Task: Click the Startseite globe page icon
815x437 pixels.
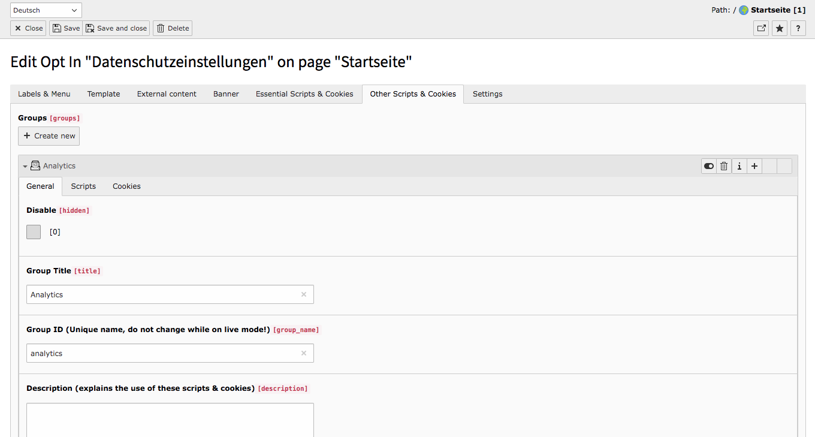Action: 744,10
